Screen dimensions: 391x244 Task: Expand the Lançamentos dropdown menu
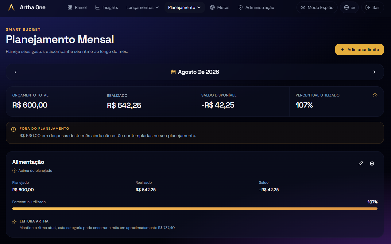(x=142, y=7)
